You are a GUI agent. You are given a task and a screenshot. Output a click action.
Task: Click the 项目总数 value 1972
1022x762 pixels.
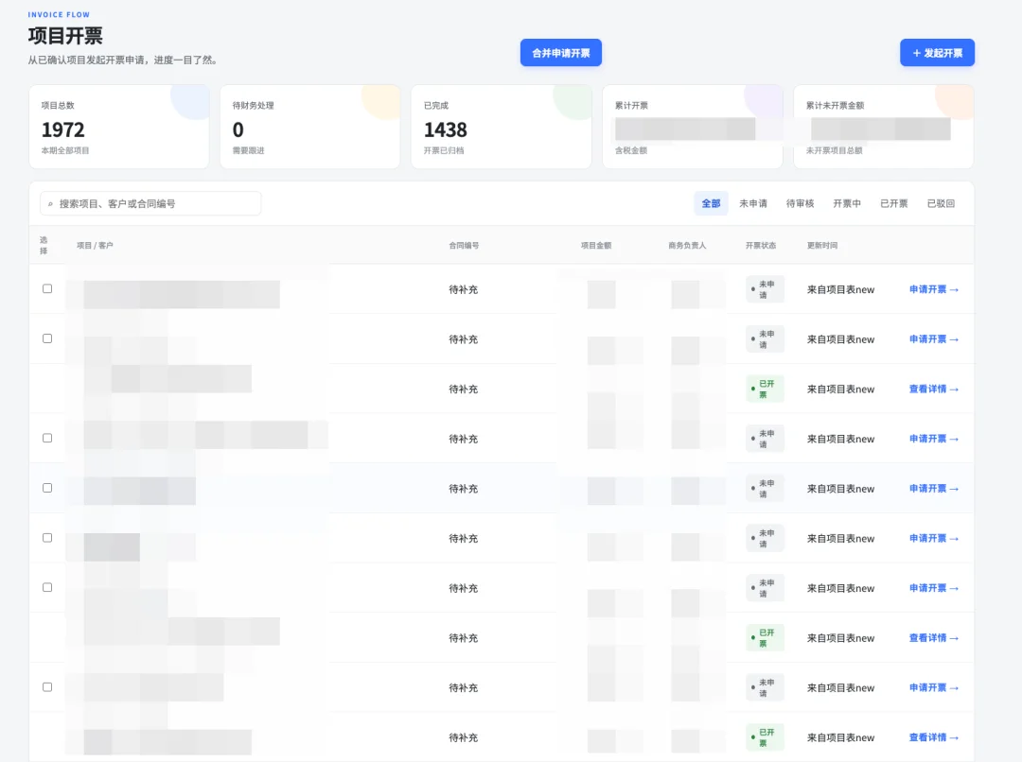pos(63,130)
